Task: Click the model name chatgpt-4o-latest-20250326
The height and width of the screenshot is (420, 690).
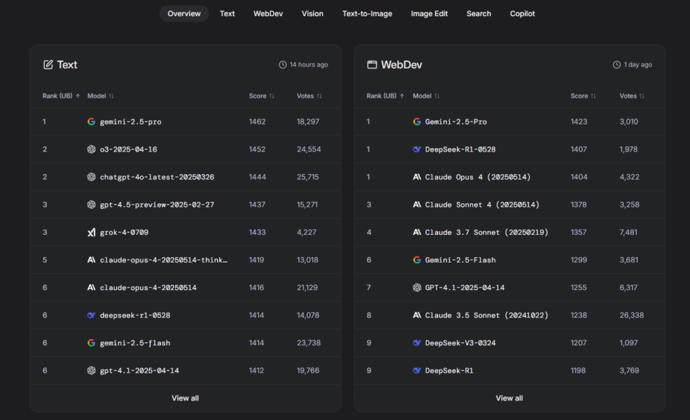Action: [157, 177]
